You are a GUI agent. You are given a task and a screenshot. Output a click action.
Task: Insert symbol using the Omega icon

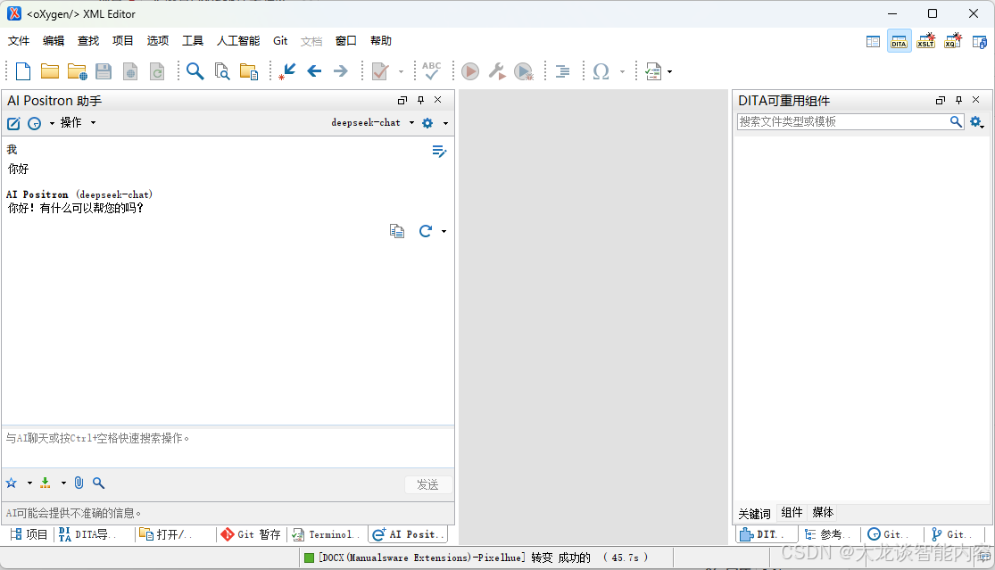601,71
